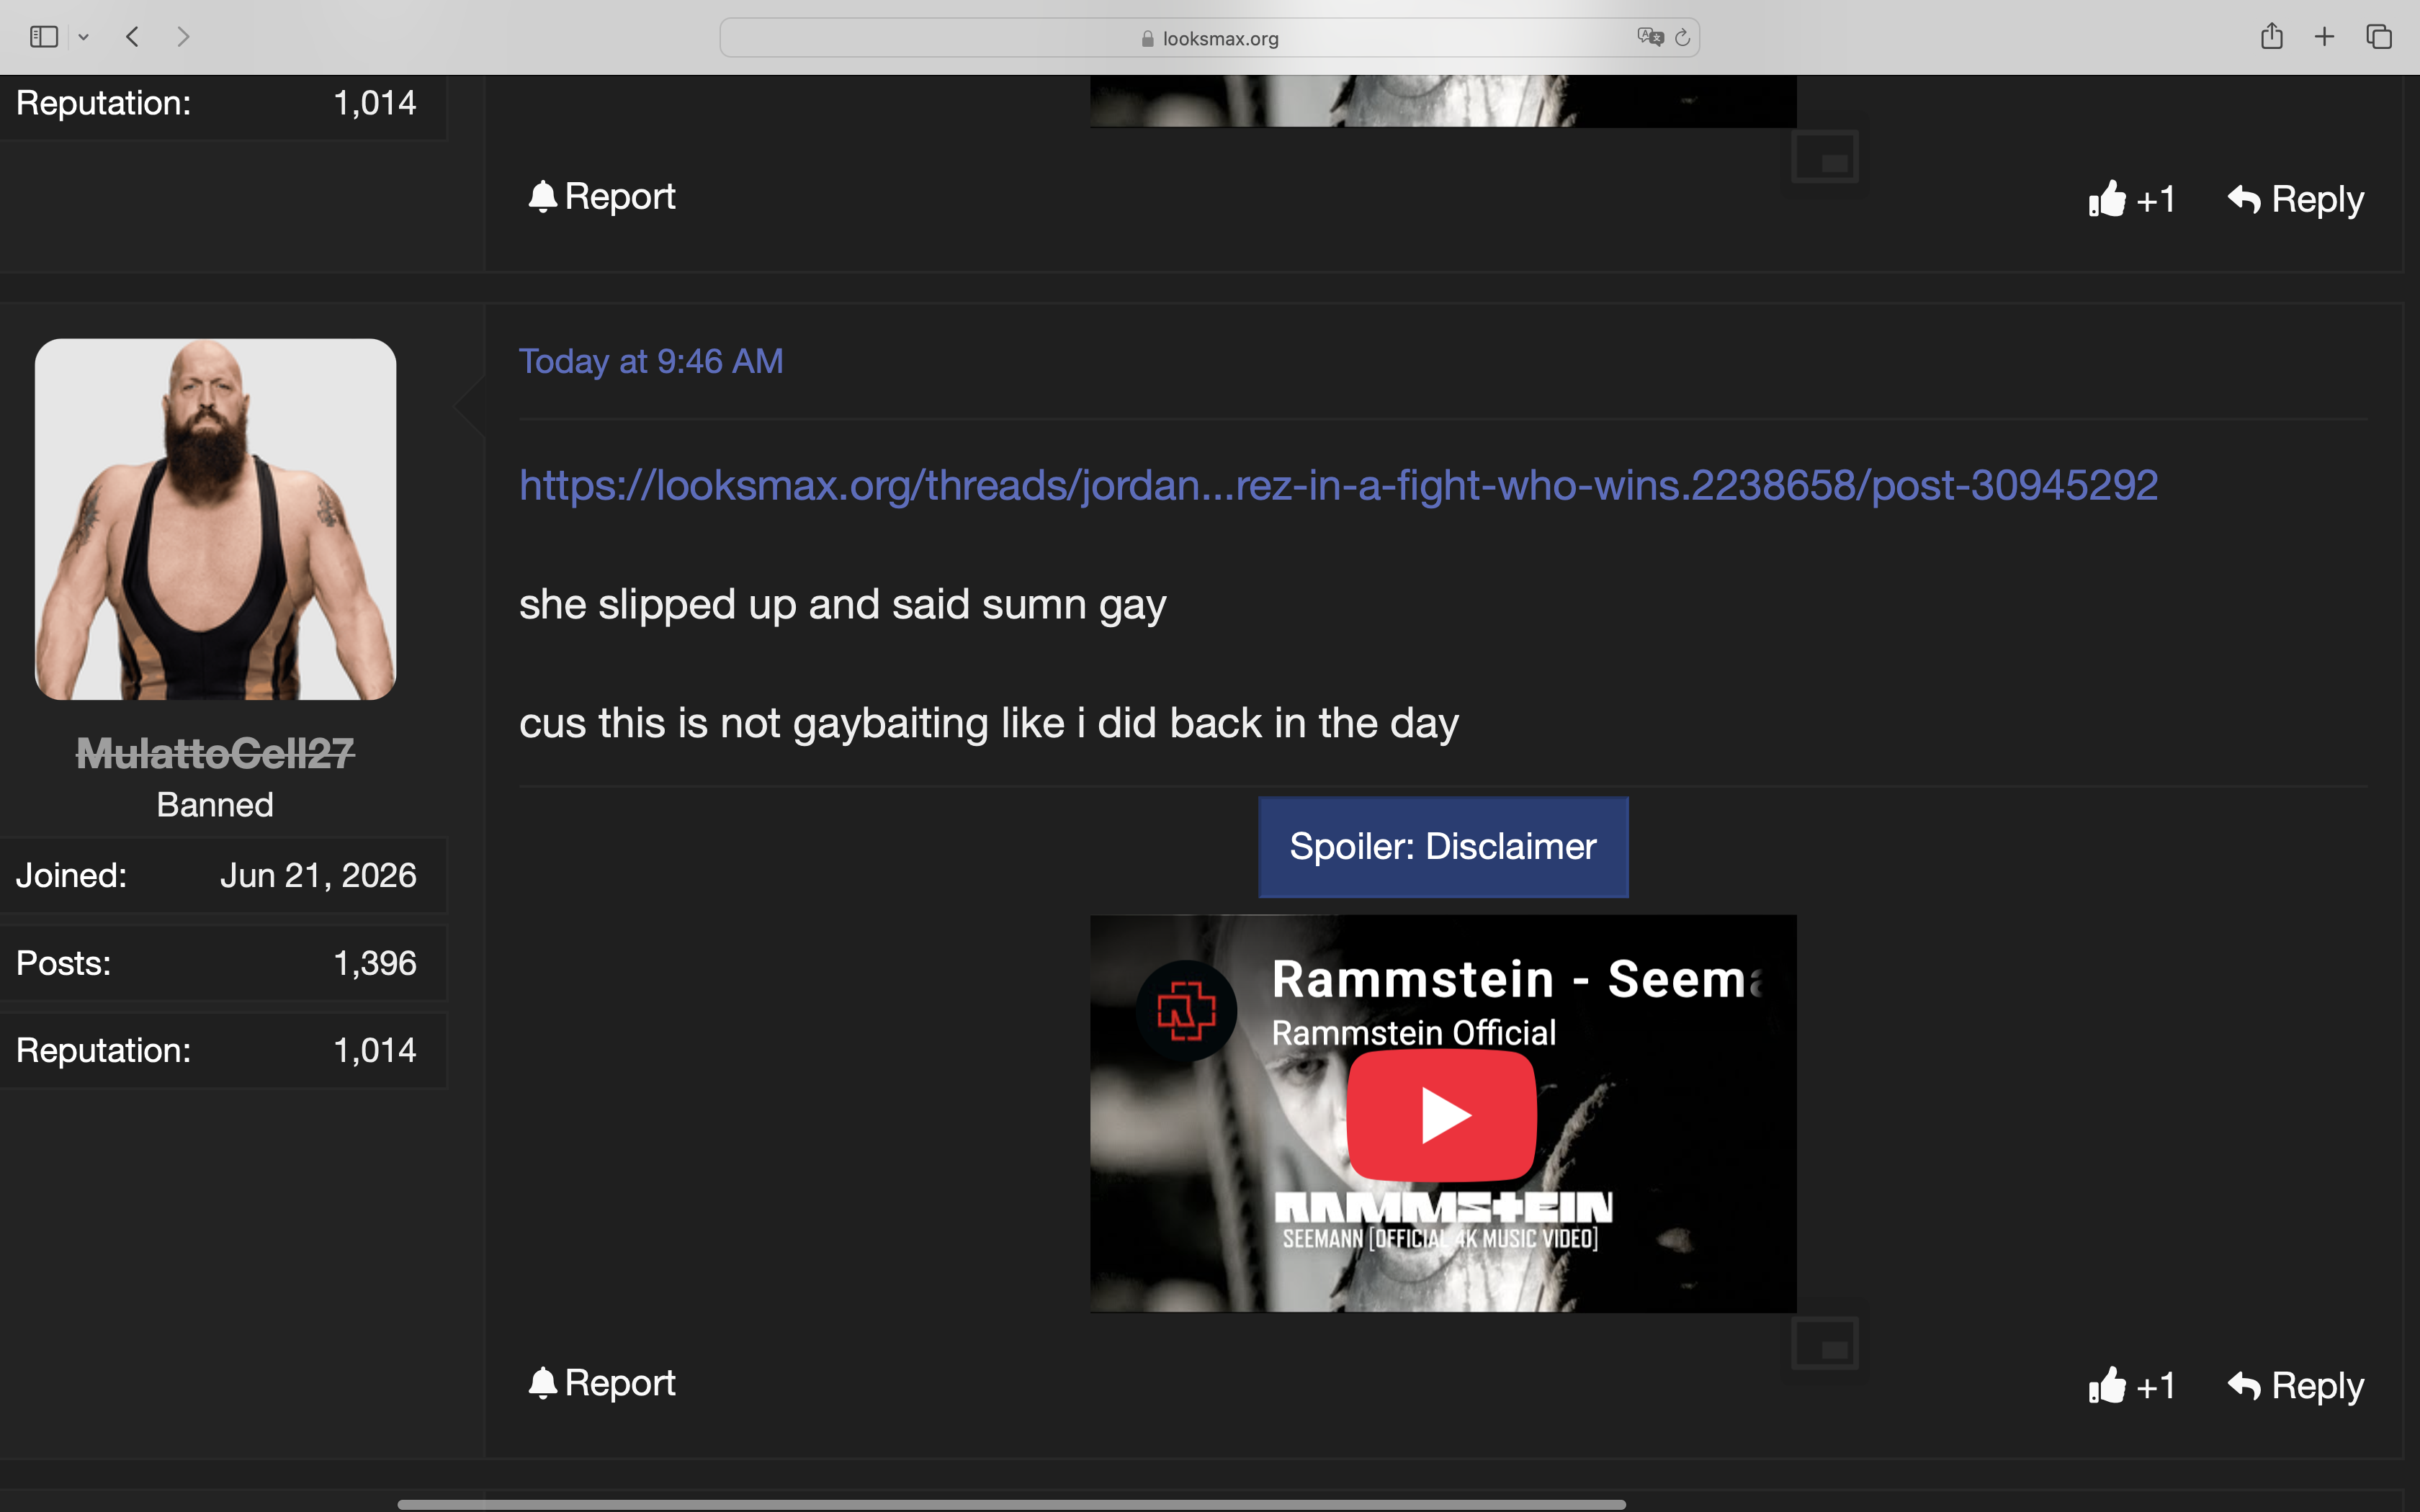Go forward to next page
This screenshot has height=1512, width=2420.
click(x=182, y=37)
